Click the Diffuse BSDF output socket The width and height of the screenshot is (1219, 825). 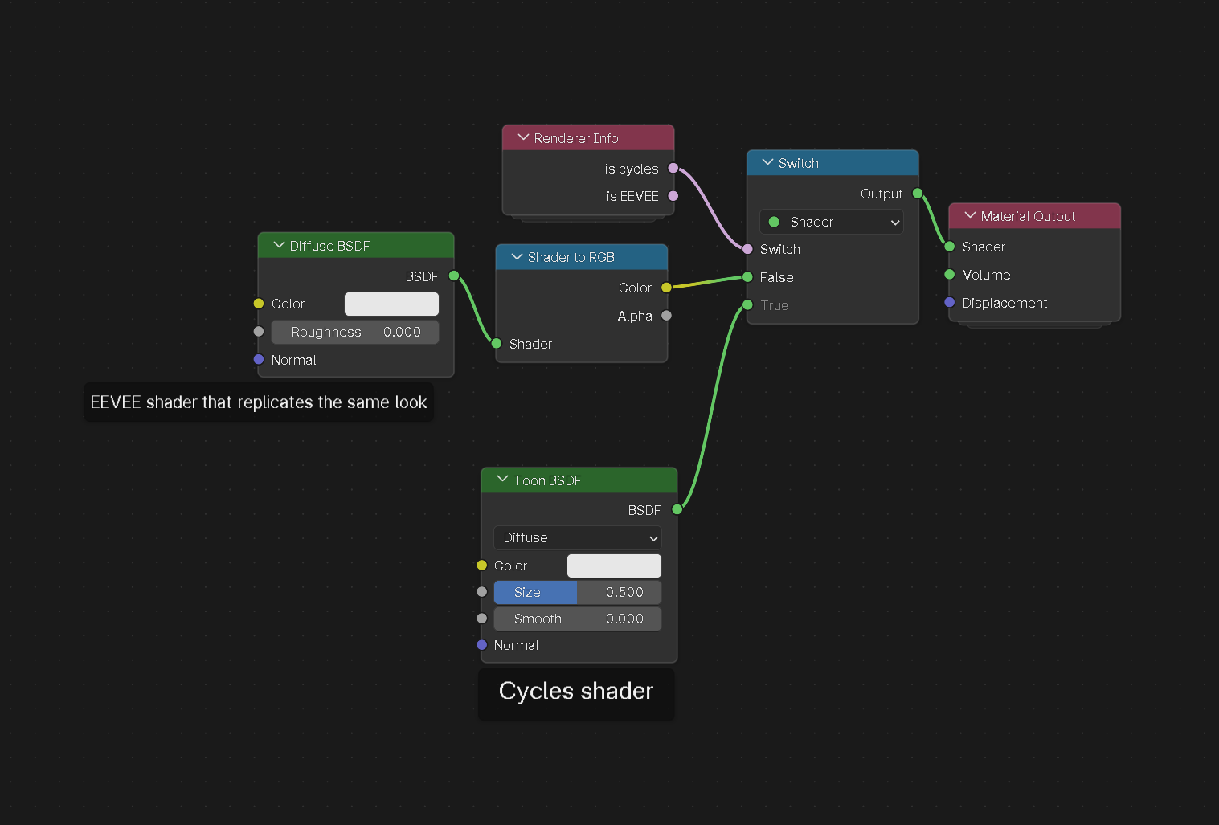[x=454, y=276]
